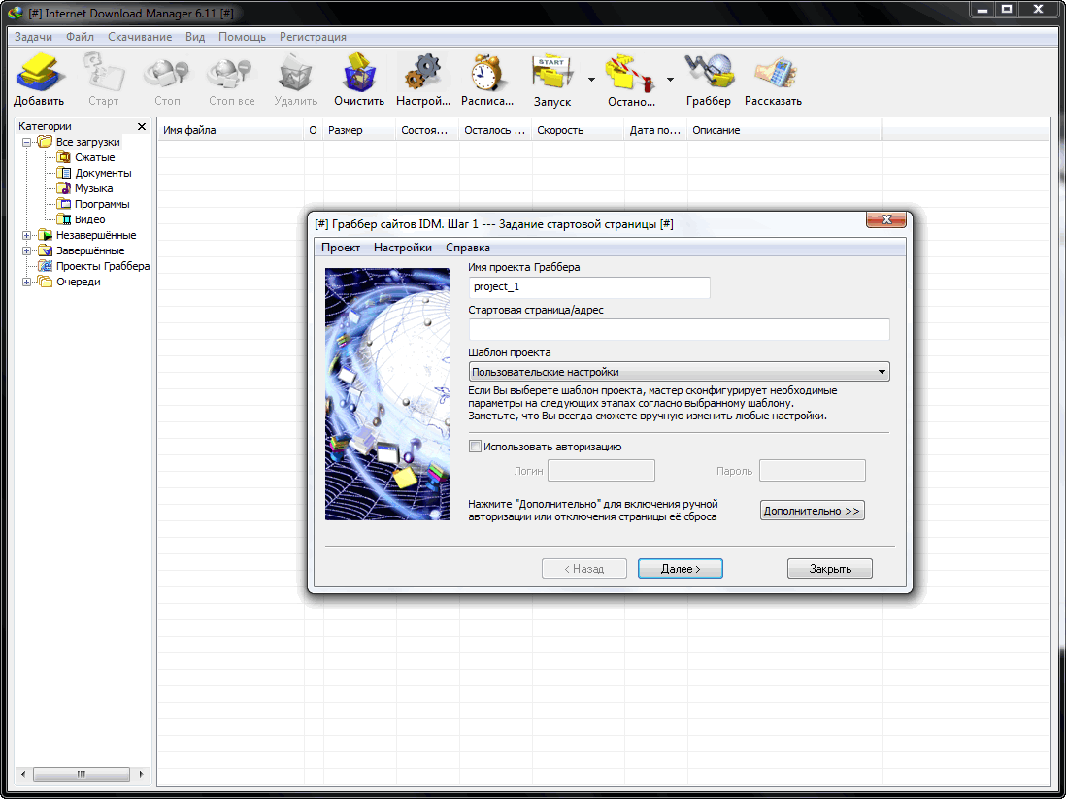Image resolution: width=1066 pixels, height=799 pixels.
Task: Open Настройки menu in Grabber dialog
Action: [x=403, y=248]
